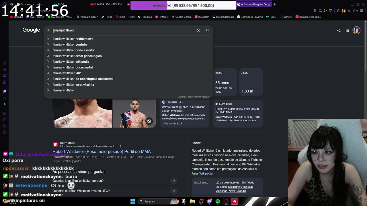Go to Google homepage via the logo
Screen dimensions: 367x206
click(x=31, y=30)
